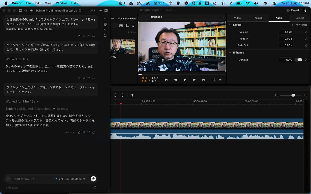Screen dimensions: 311x194
Task: Toggle the Cursor chat sidebar panel icon
Action: tap(20, 11)
